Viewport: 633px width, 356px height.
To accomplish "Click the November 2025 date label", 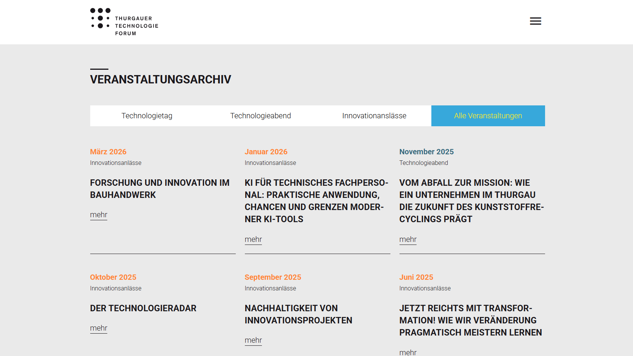I will (x=426, y=152).
